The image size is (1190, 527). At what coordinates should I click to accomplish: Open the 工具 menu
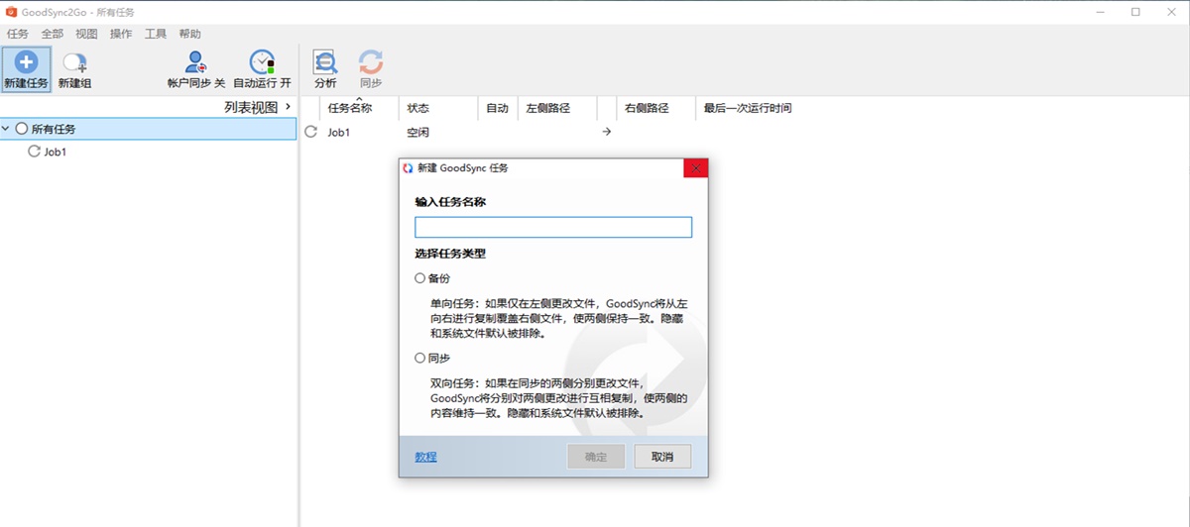click(x=156, y=34)
